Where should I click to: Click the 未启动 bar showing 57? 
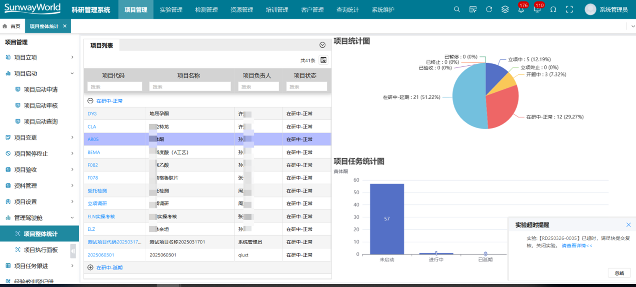pyautogui.click(x=387, y=219)
